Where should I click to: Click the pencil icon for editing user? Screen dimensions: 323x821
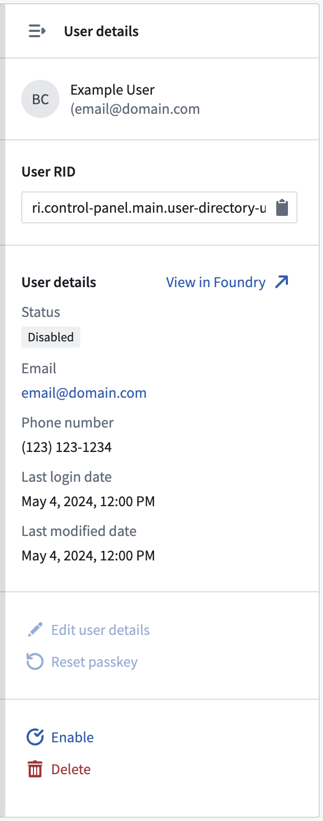(x=35, y=630)
